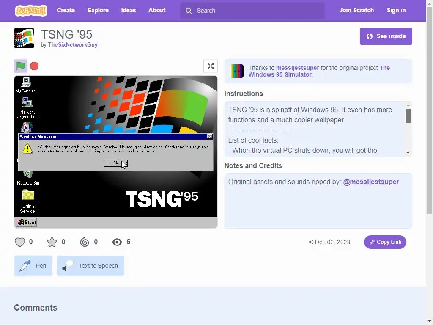This screenshot has height=325, width=433.
Task: Click the "Dec 02, 2023" date text
Action: click(x=332, y=242)
